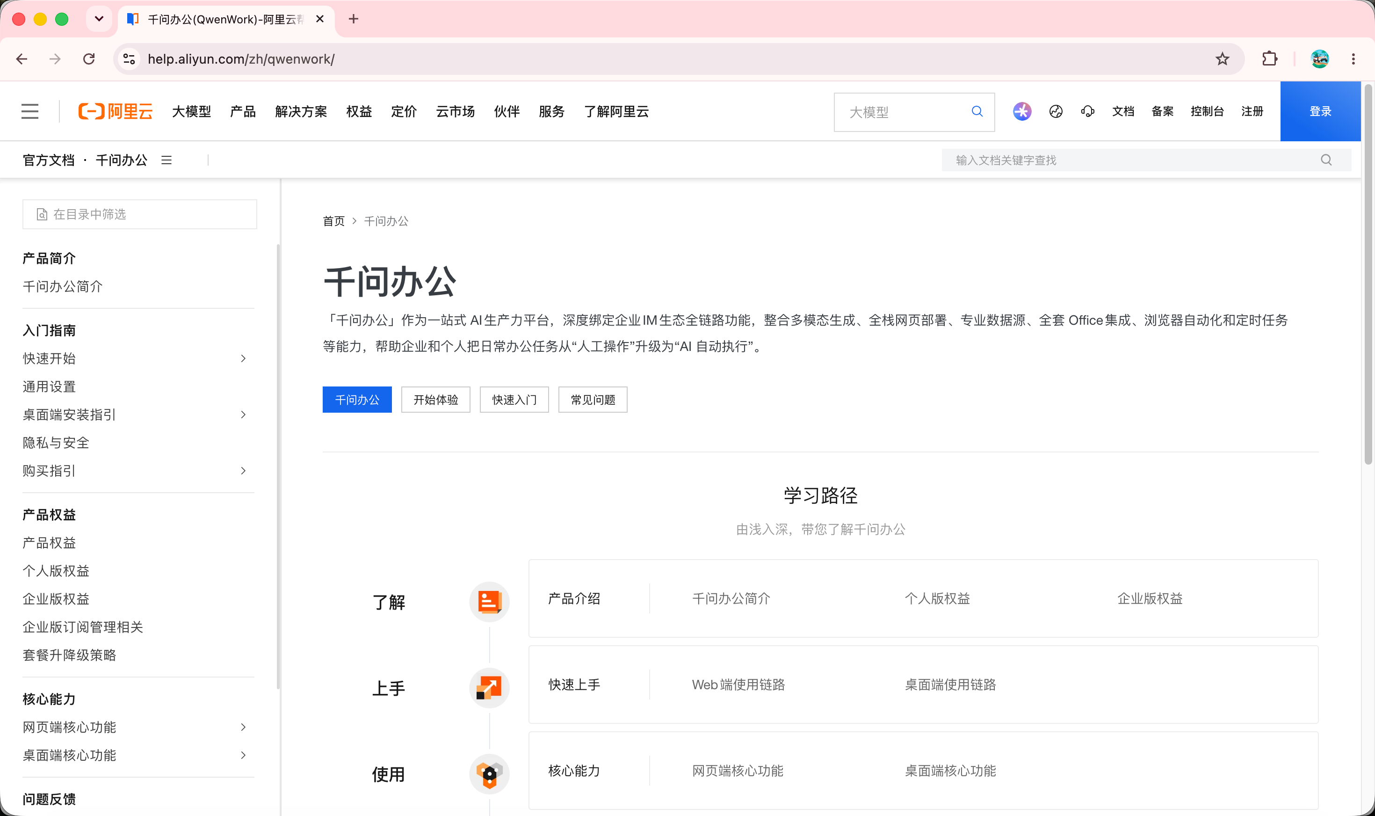Switch to the 开始体验 tab
1375x816 pixels.
[x=436, y=400]
